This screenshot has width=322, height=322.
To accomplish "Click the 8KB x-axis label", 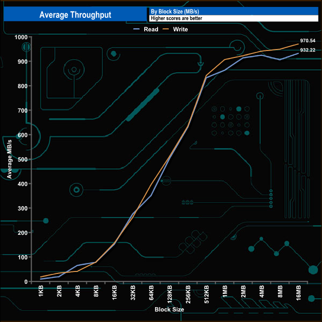I will 96,291.
